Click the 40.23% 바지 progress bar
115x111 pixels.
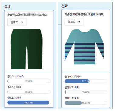pos(86,103)
